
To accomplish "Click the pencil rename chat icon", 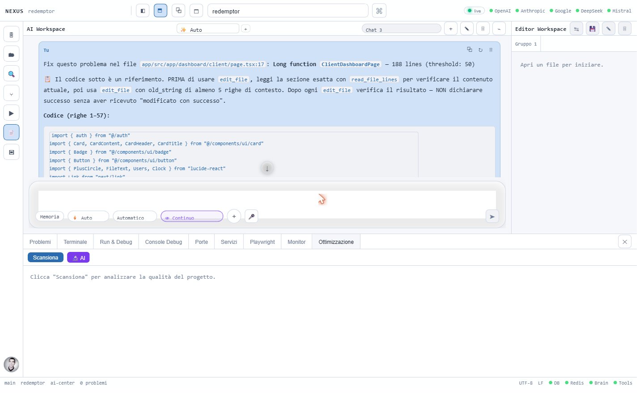I will point(466,29).
